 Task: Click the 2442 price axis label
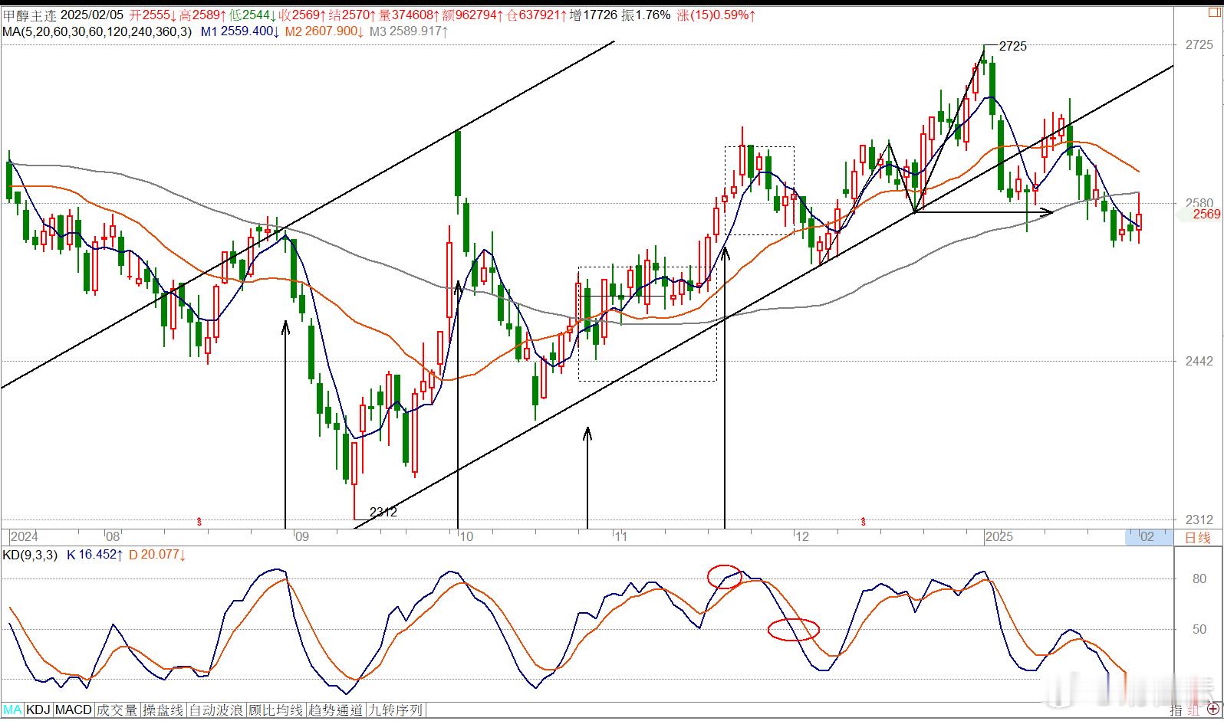click(1199, 361)
